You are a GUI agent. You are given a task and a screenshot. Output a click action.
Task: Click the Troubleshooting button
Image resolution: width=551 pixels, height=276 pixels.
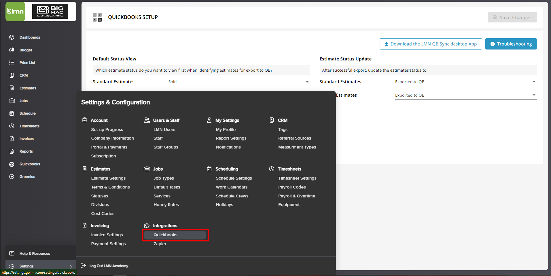click(x=511, y=44)
